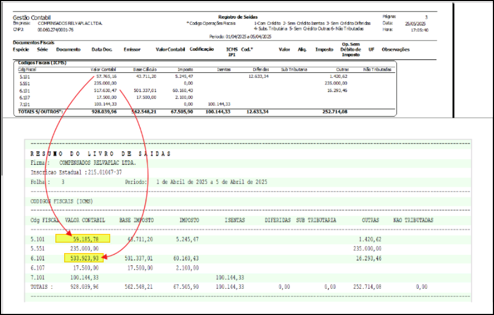Click the 'SUB TRIBUTARIA' header in the Resumo

pyautogui.click(x=316, y=220)
